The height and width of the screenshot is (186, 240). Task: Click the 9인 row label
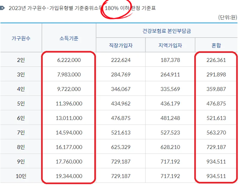tap(21, 161)
